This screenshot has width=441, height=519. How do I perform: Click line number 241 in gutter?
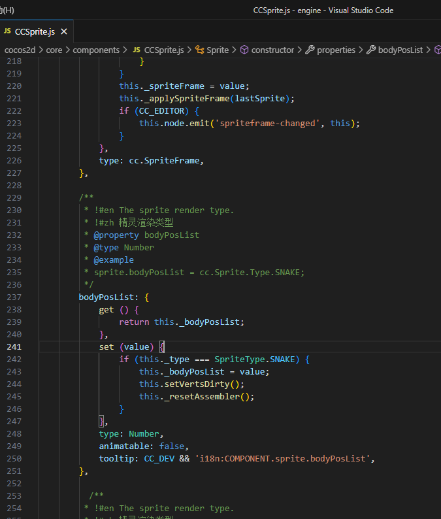pos(14,347)
